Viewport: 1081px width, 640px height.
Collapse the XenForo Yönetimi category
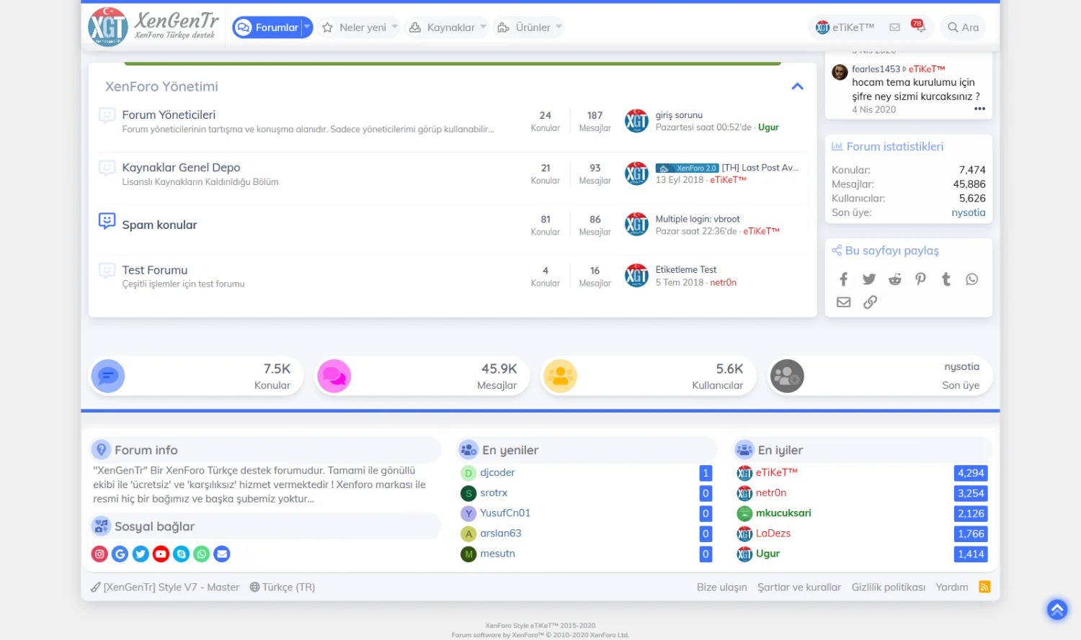pos(797,86)
